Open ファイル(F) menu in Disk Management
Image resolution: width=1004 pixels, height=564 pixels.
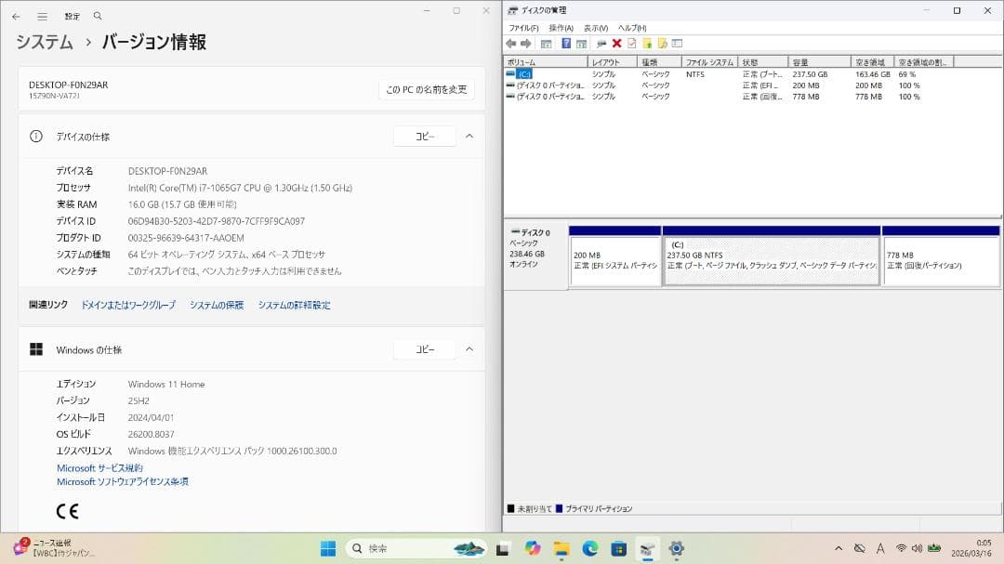(523, 28)
